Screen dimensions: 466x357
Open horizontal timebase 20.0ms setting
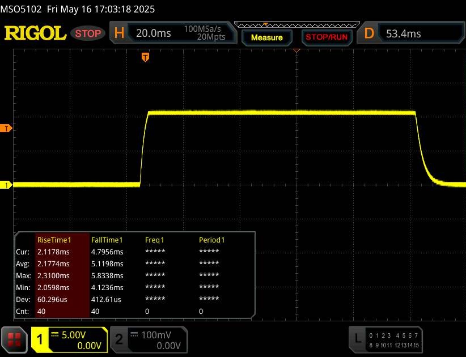154,33
